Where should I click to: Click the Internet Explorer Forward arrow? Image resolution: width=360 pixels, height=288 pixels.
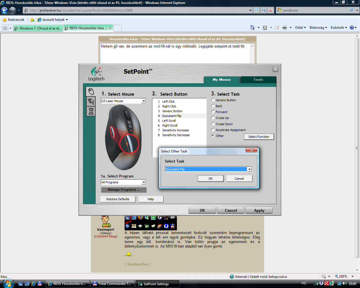point(12,10)
